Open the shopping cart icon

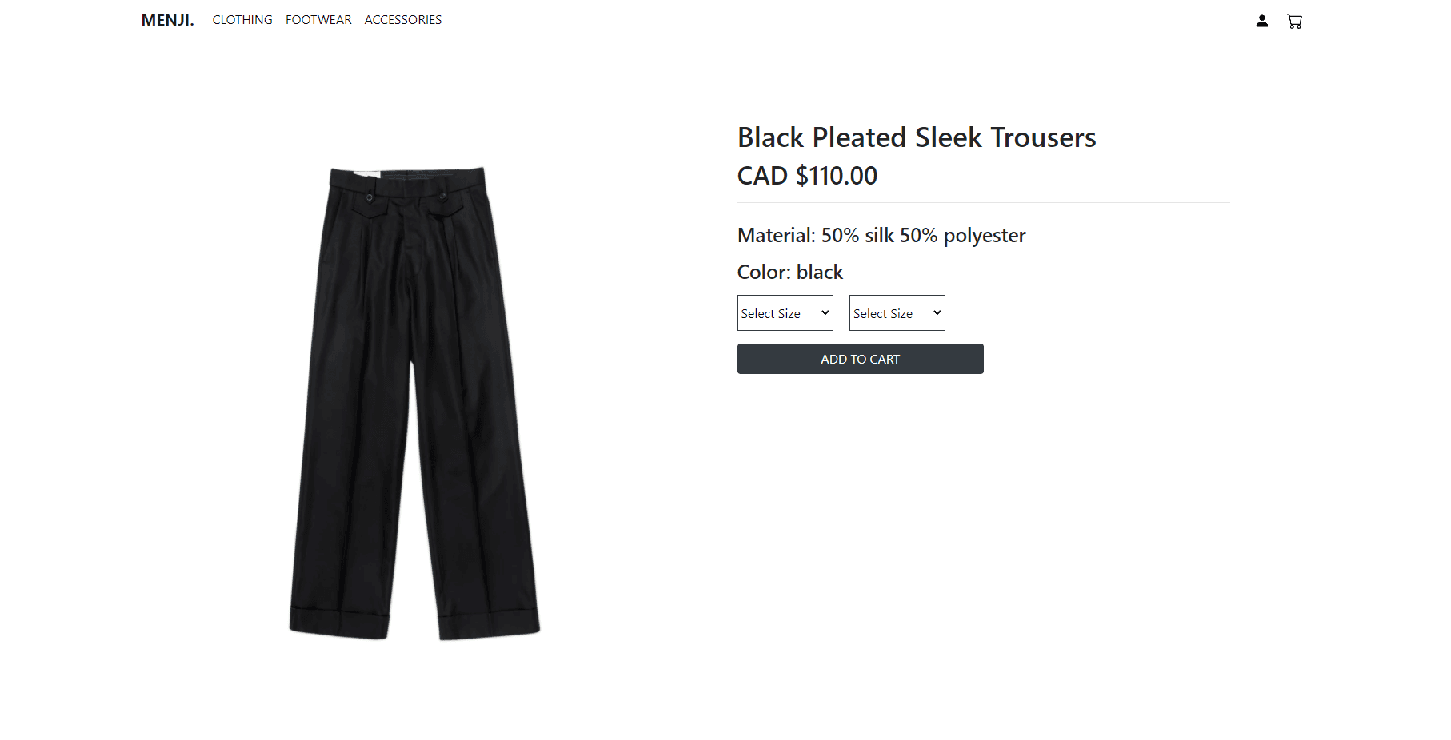coord(1294,21)
